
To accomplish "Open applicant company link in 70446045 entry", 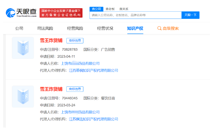I will click(80, 112).
